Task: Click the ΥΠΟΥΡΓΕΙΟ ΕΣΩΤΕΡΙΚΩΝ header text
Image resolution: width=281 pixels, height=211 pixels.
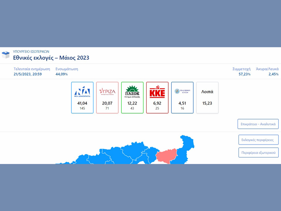Action: [31, 51]
